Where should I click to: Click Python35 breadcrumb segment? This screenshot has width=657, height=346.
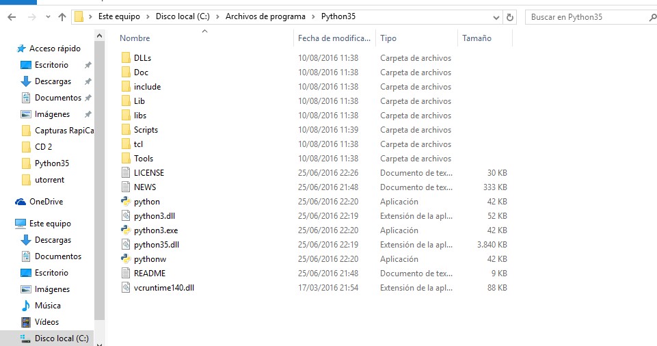pyautogui.click(x=338, y=16)
